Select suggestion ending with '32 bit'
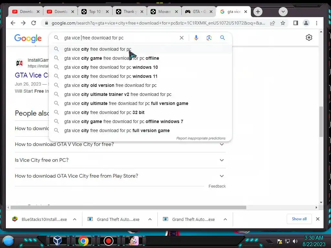Viewport: 331px width, 248px height. click(x=140, y=113)
